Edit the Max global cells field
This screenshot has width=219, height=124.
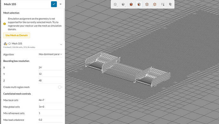50,107
